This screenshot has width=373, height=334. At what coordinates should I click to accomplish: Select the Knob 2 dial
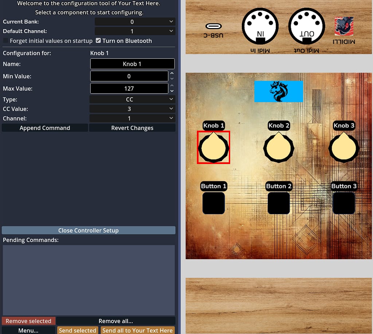coord(279,148)
